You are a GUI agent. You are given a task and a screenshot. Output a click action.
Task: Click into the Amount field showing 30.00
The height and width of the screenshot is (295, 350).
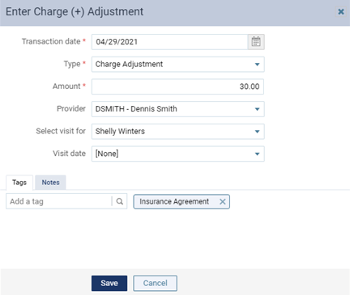tap(177, 86)
